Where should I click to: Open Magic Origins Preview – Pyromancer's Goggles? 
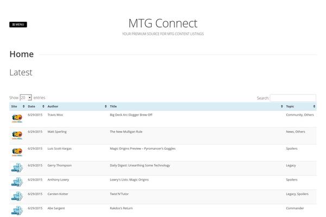point(142,149)
